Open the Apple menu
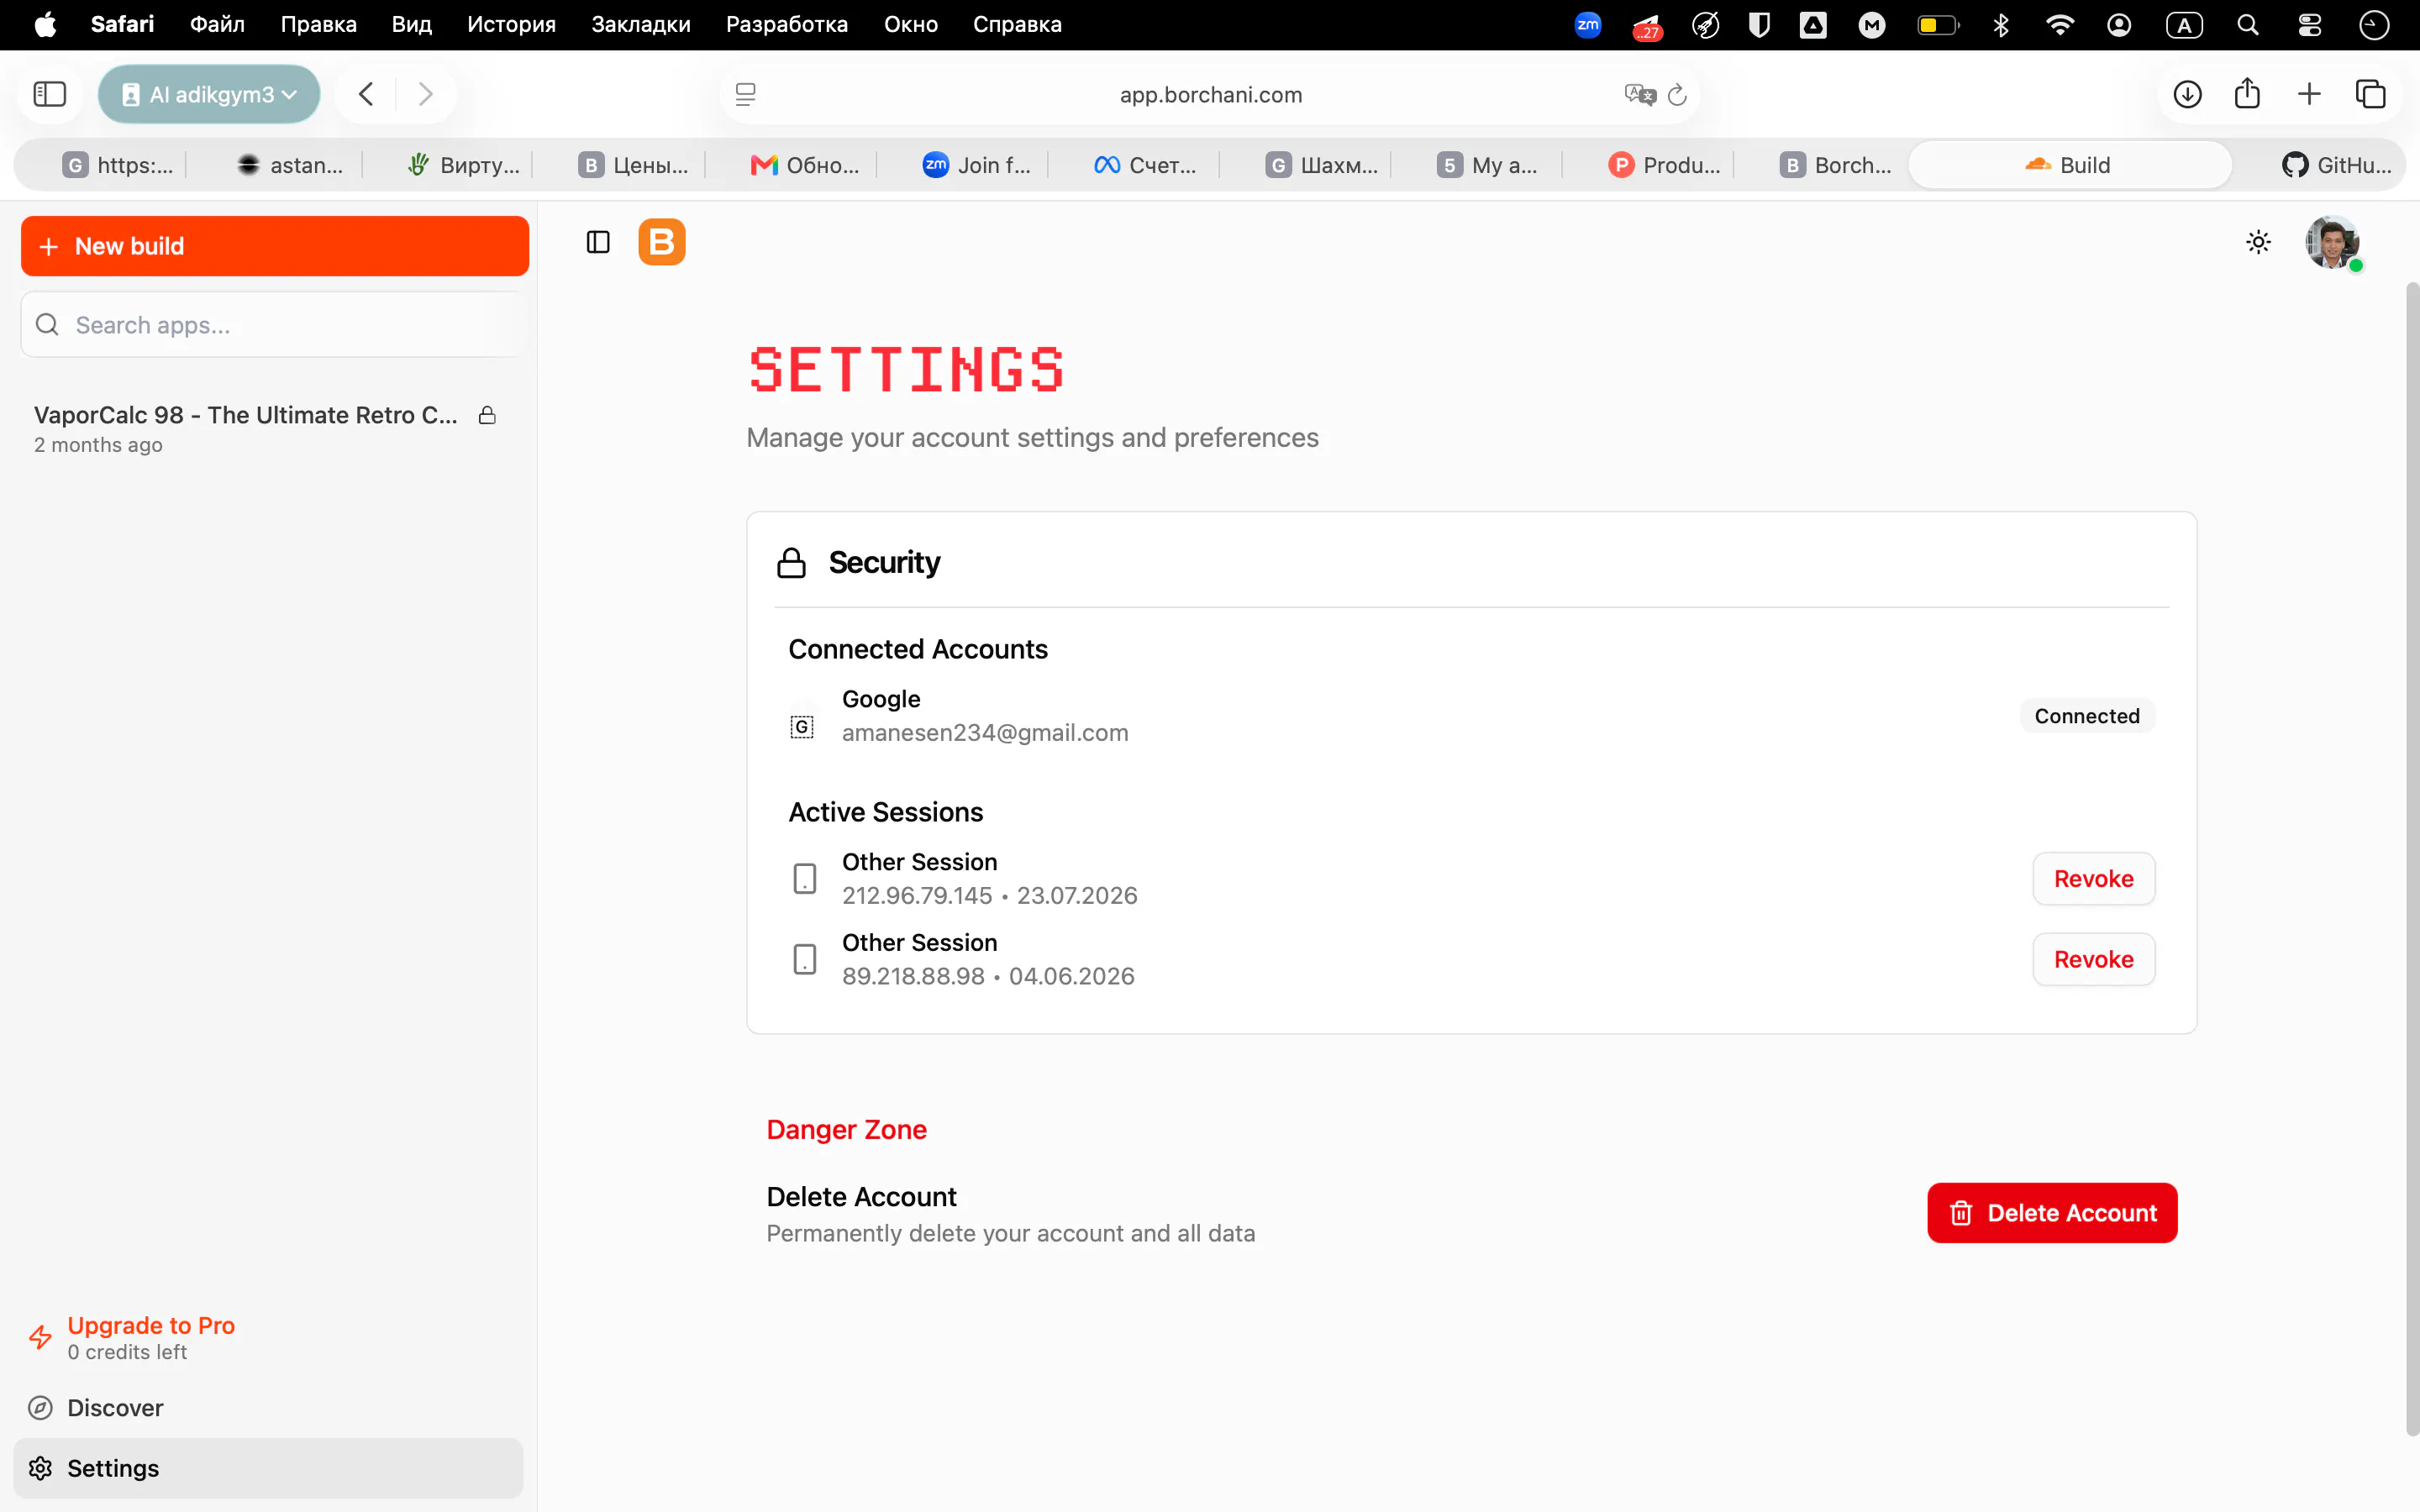This screenshot has height=1512, width=2420. pos(45,24)
